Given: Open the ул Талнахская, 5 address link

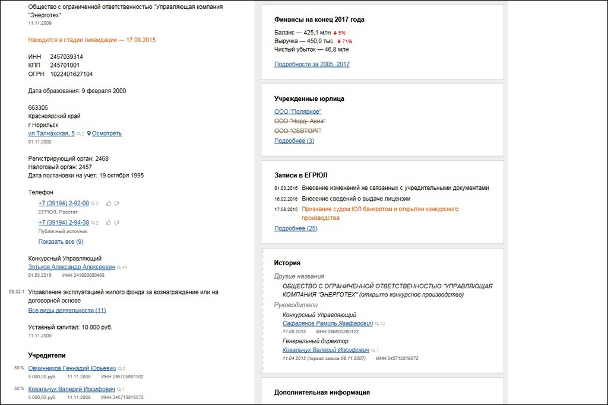Looking at the screenshot, I should 51,134.
